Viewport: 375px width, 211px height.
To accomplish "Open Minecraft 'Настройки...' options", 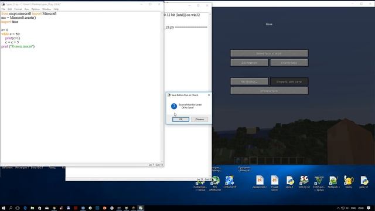I will (x=249, y=81).
